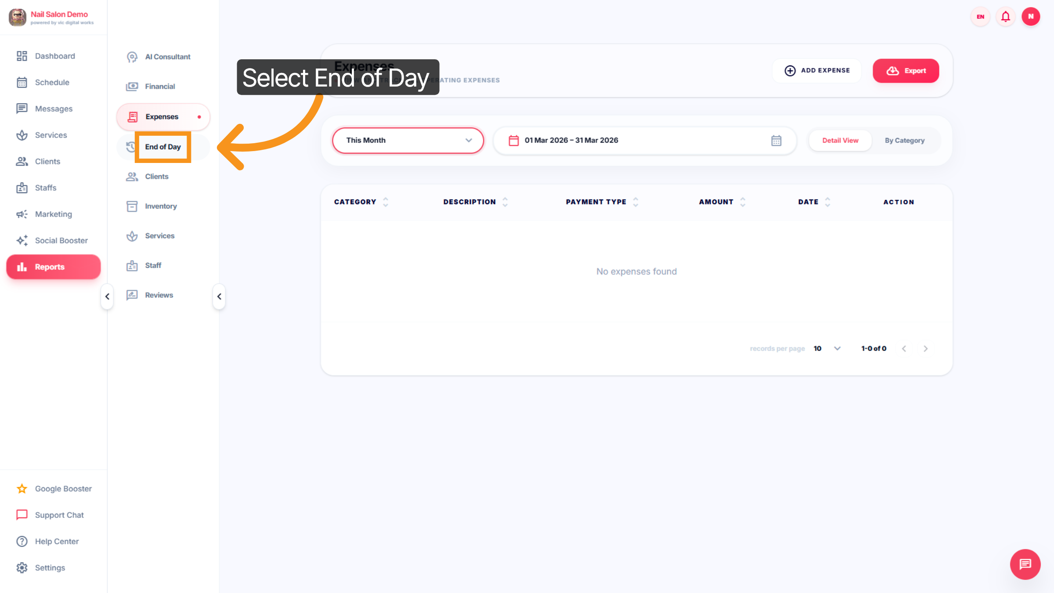Open Google Booster star item
Image resolution: width=1054 pixels, height=593 pixels.
(x=63, y=489)
